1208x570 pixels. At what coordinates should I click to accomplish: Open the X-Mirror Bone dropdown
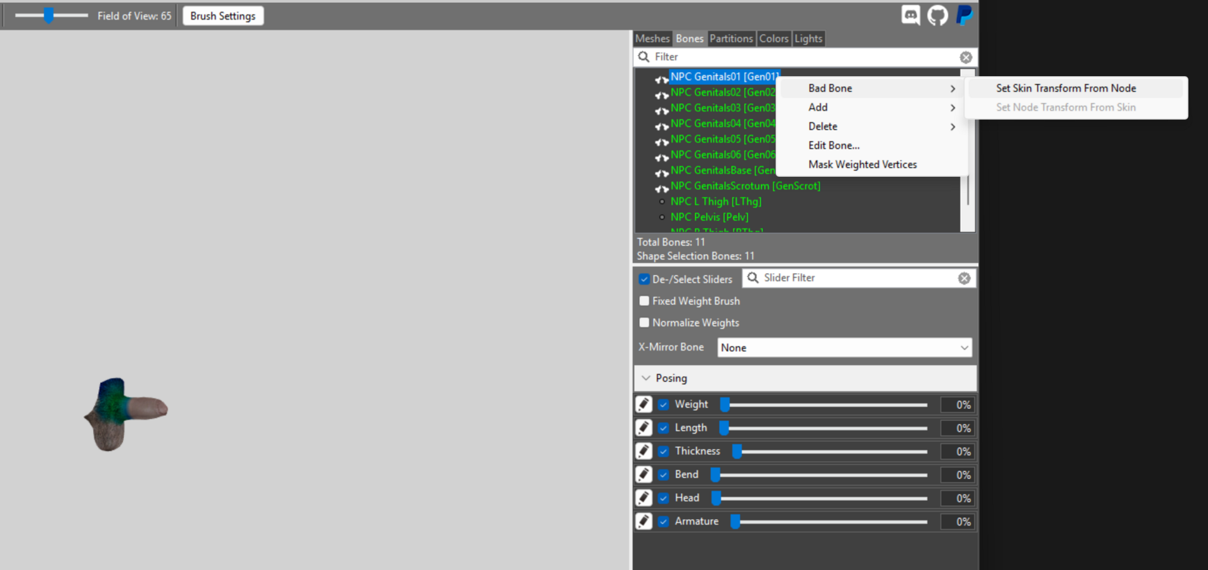click(844, 347)
